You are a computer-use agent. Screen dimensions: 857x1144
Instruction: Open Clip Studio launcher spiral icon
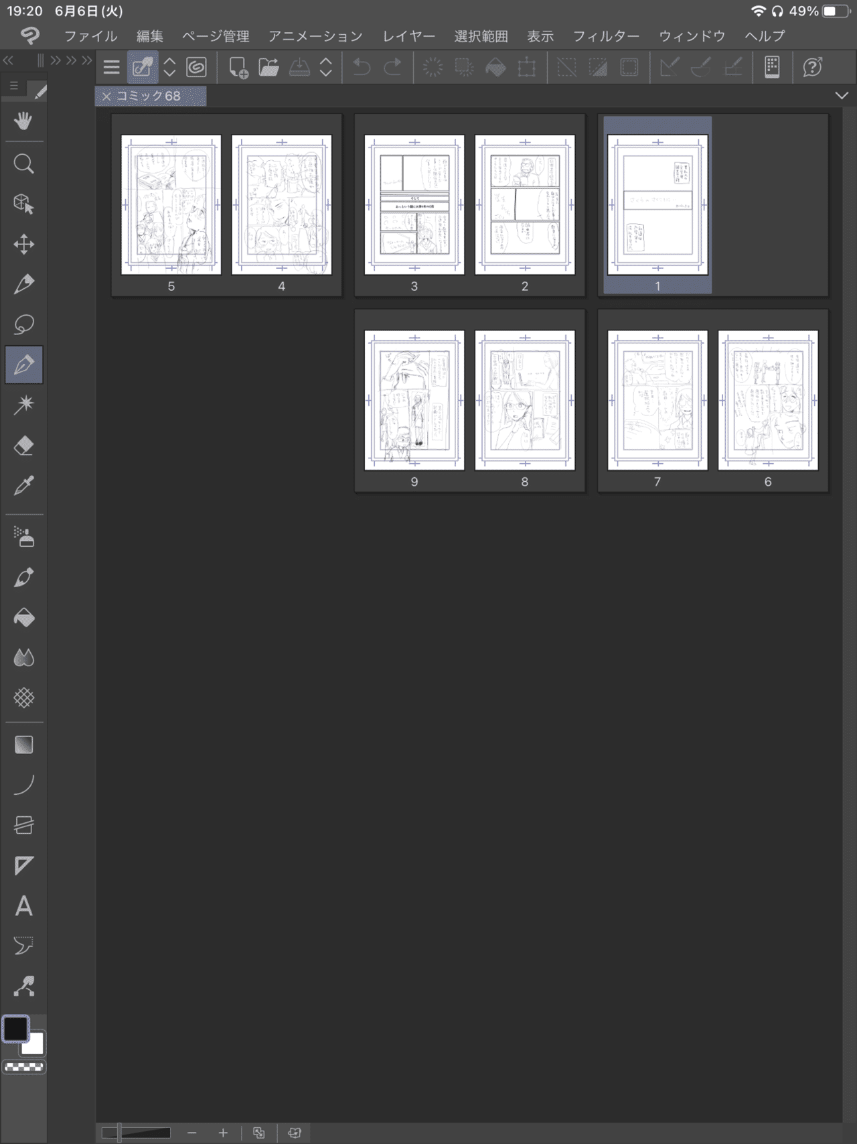click(196, 67)
